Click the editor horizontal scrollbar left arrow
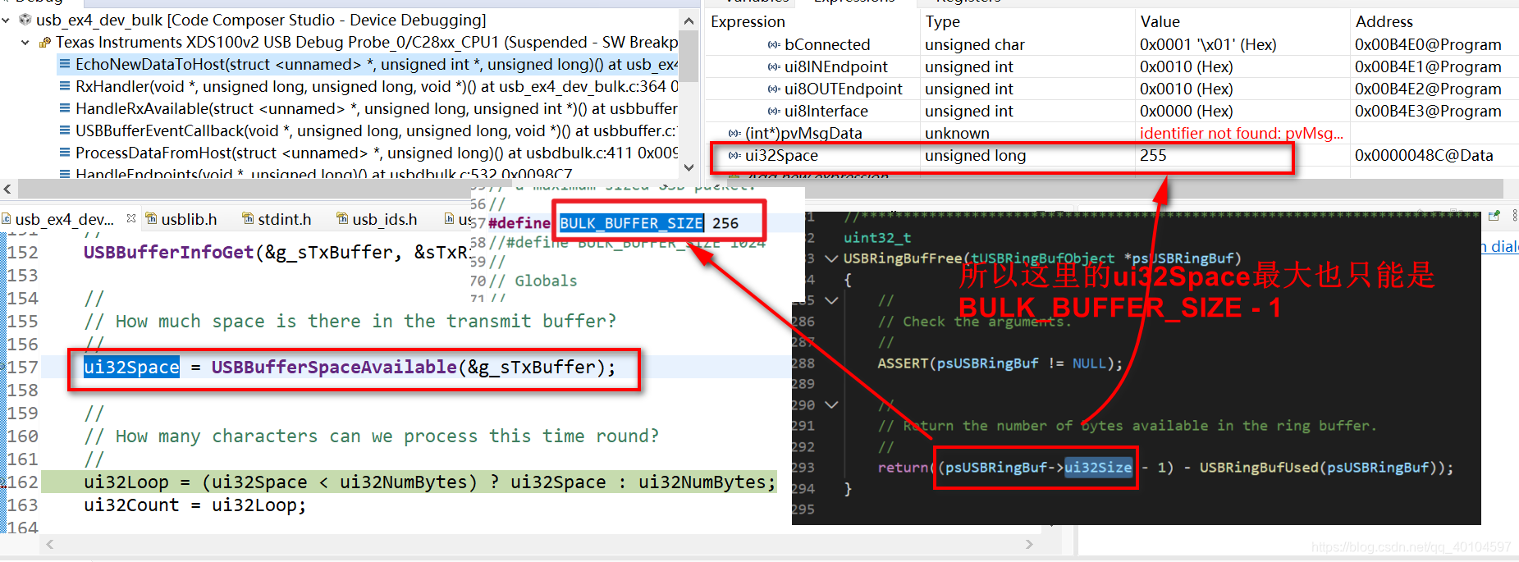This screenshot has width=1519, height=562. 50,544
